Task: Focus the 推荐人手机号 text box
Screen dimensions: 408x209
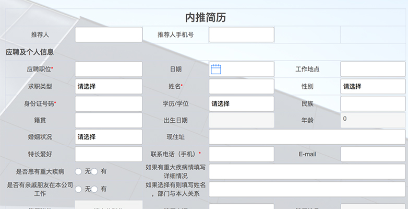Action: tap(241, 35)
